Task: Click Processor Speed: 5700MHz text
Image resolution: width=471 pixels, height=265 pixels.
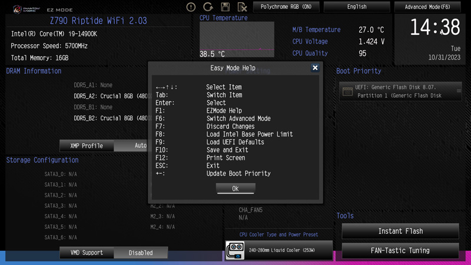Action: tap(49, 46)
